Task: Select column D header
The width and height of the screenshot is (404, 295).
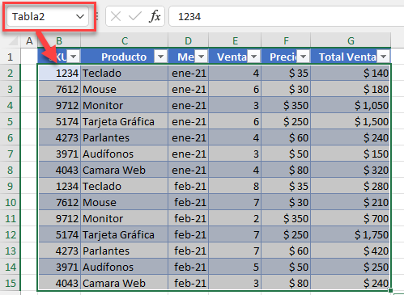Action: coord(189,40)
